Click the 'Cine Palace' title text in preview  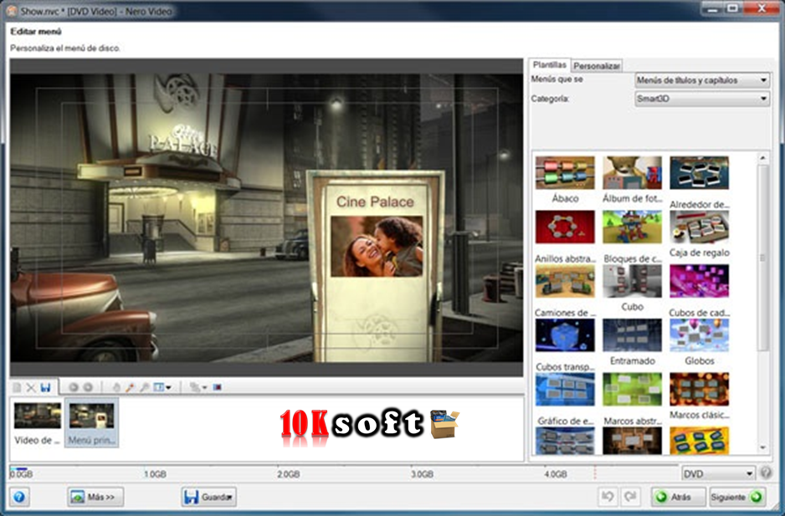[375, 202]
